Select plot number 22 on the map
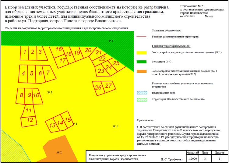 pyautogui.click(x=102, y=60)
